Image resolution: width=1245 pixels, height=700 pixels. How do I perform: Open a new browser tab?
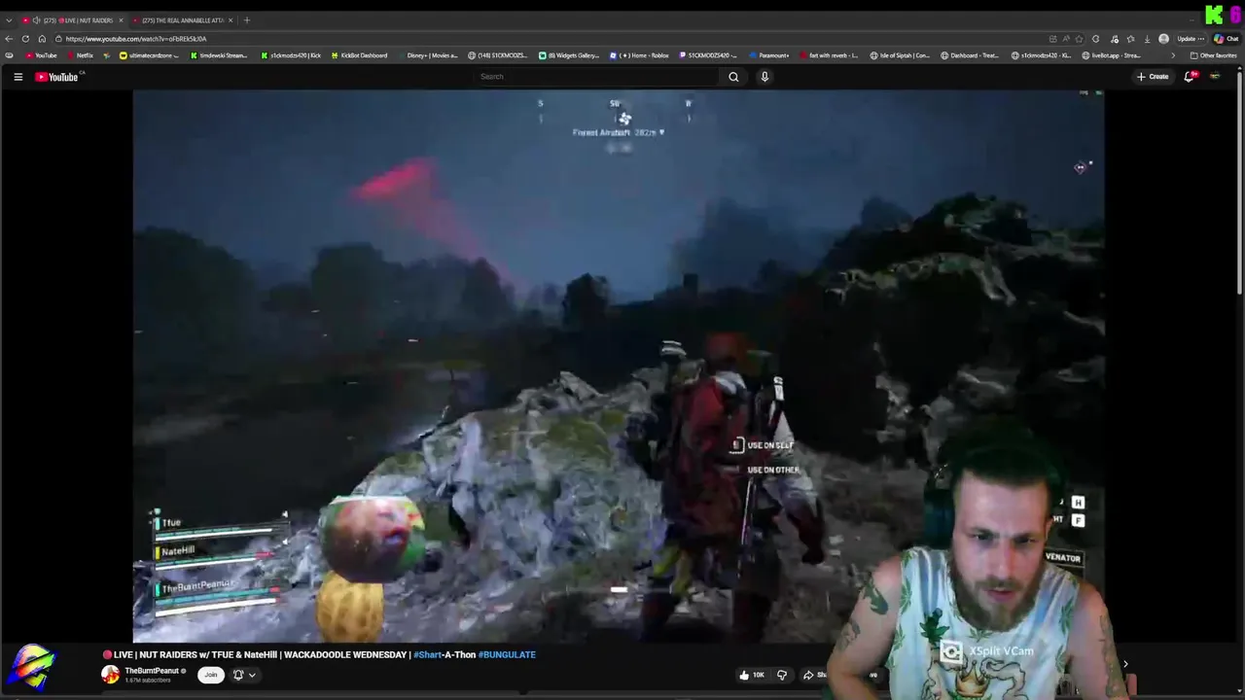click(x=247, y=20)
